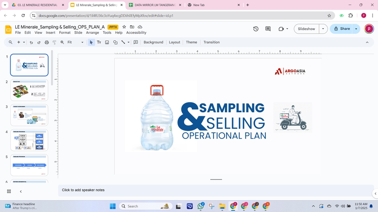Open the Fit zoom level dropdown
378x212 pixels.
pyautogui.click(x=75, y=42)
